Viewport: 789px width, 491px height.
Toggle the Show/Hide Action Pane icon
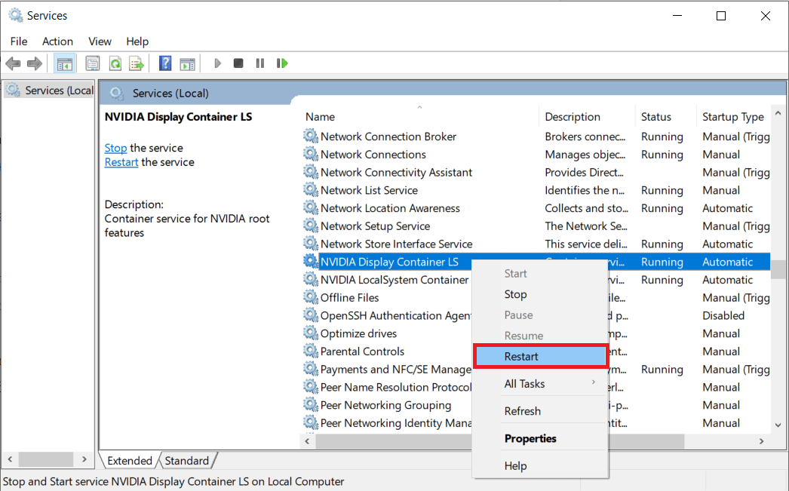click(x=187, y=63)
